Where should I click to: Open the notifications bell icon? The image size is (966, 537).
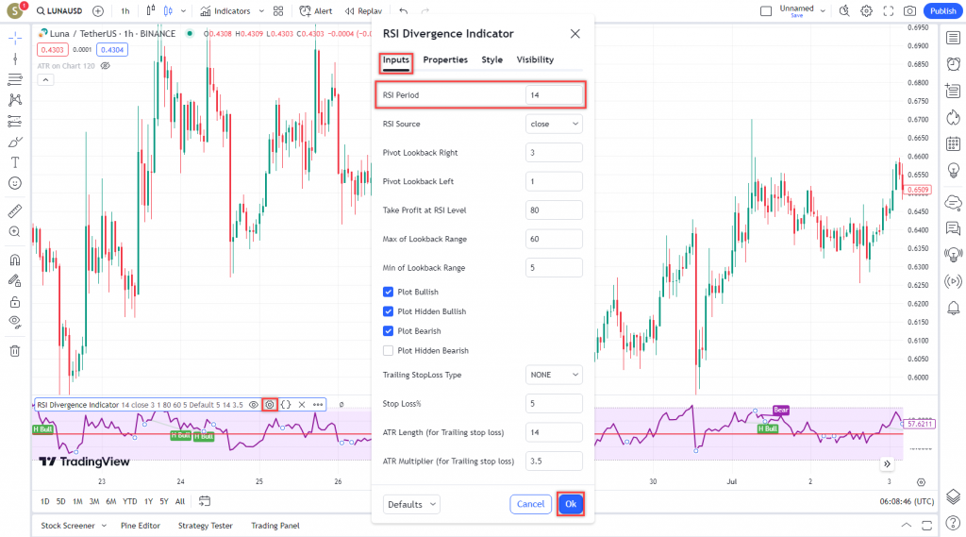pyautogui.click(x=953, y=308)
